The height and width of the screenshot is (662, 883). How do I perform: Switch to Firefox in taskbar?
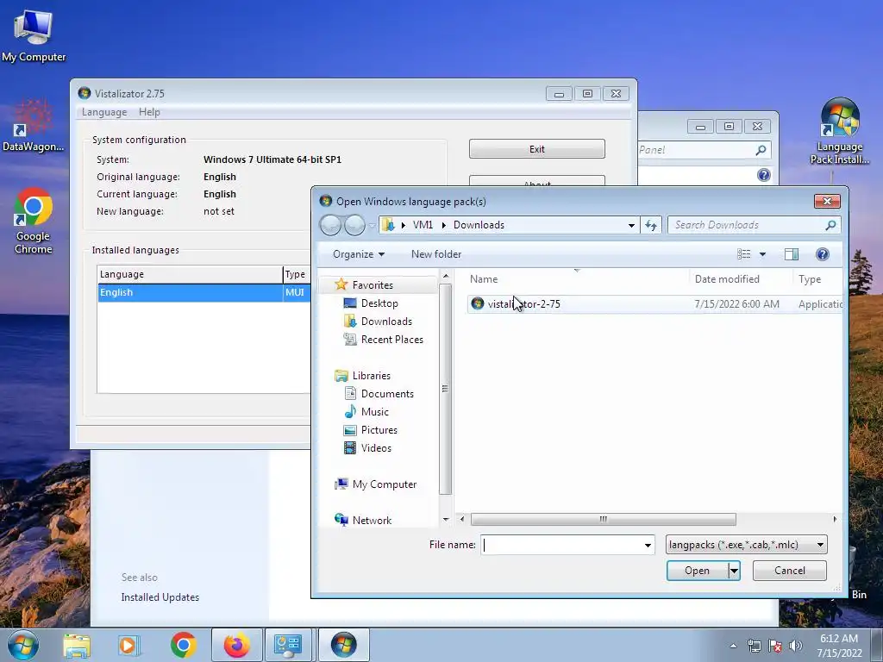pyautogui.click(x=236, y=645)
